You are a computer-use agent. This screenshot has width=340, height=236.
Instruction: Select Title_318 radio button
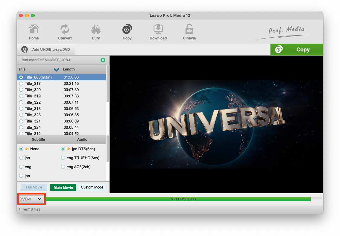21,109
